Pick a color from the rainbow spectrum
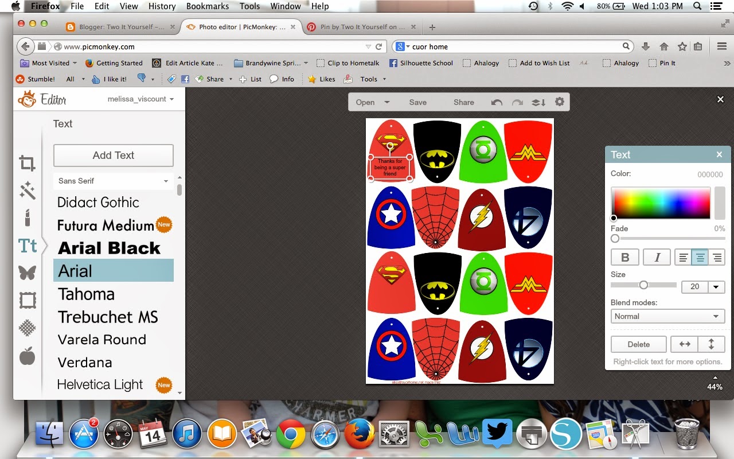Screen dimensions: 734x459 662,203
